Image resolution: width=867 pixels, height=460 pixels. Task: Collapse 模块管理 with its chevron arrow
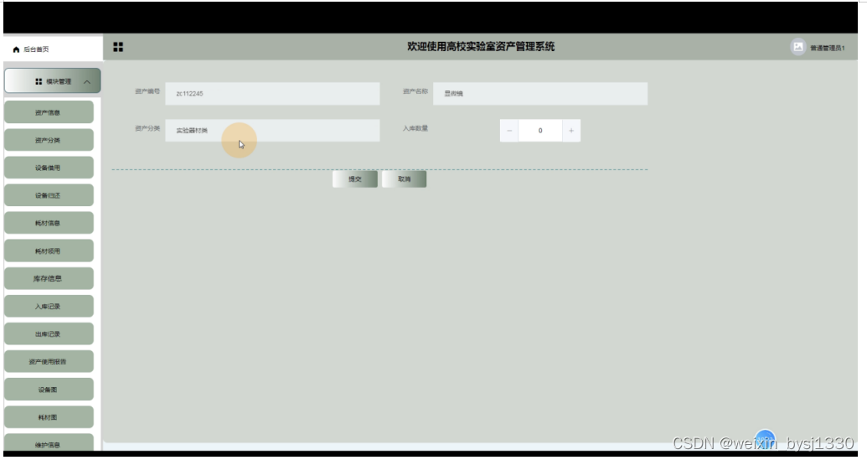[x=87, y=82]
